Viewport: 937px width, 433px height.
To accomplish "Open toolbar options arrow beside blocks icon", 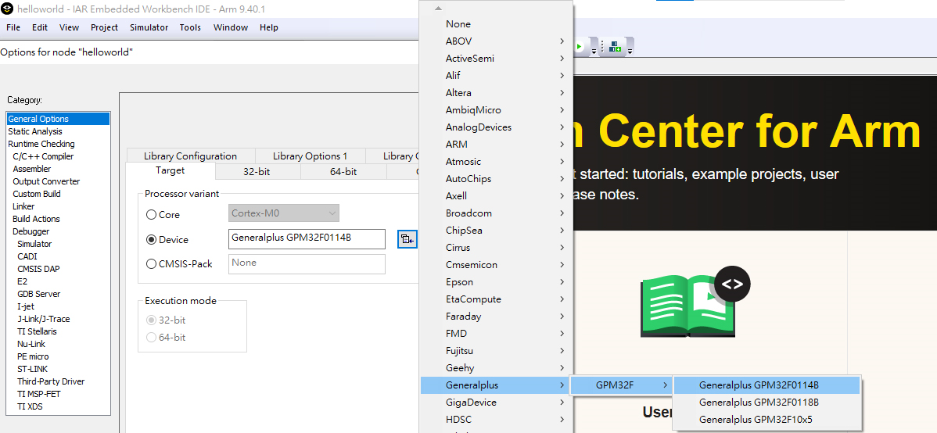I will [630, 52].
